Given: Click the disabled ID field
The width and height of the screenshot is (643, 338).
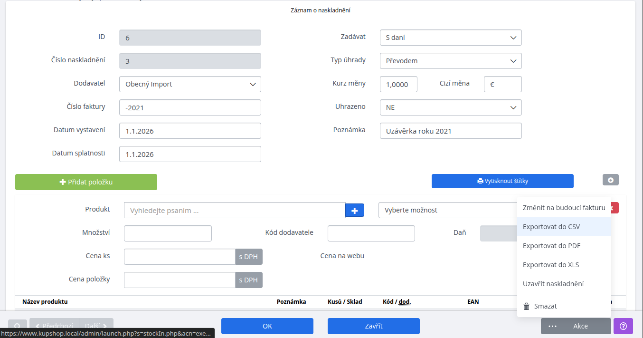Looking at the screenshot, I should (190, 38).
